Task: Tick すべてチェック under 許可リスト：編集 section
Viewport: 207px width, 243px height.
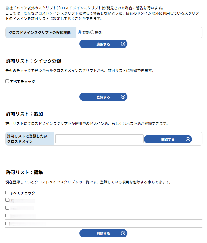Action: 7,193
